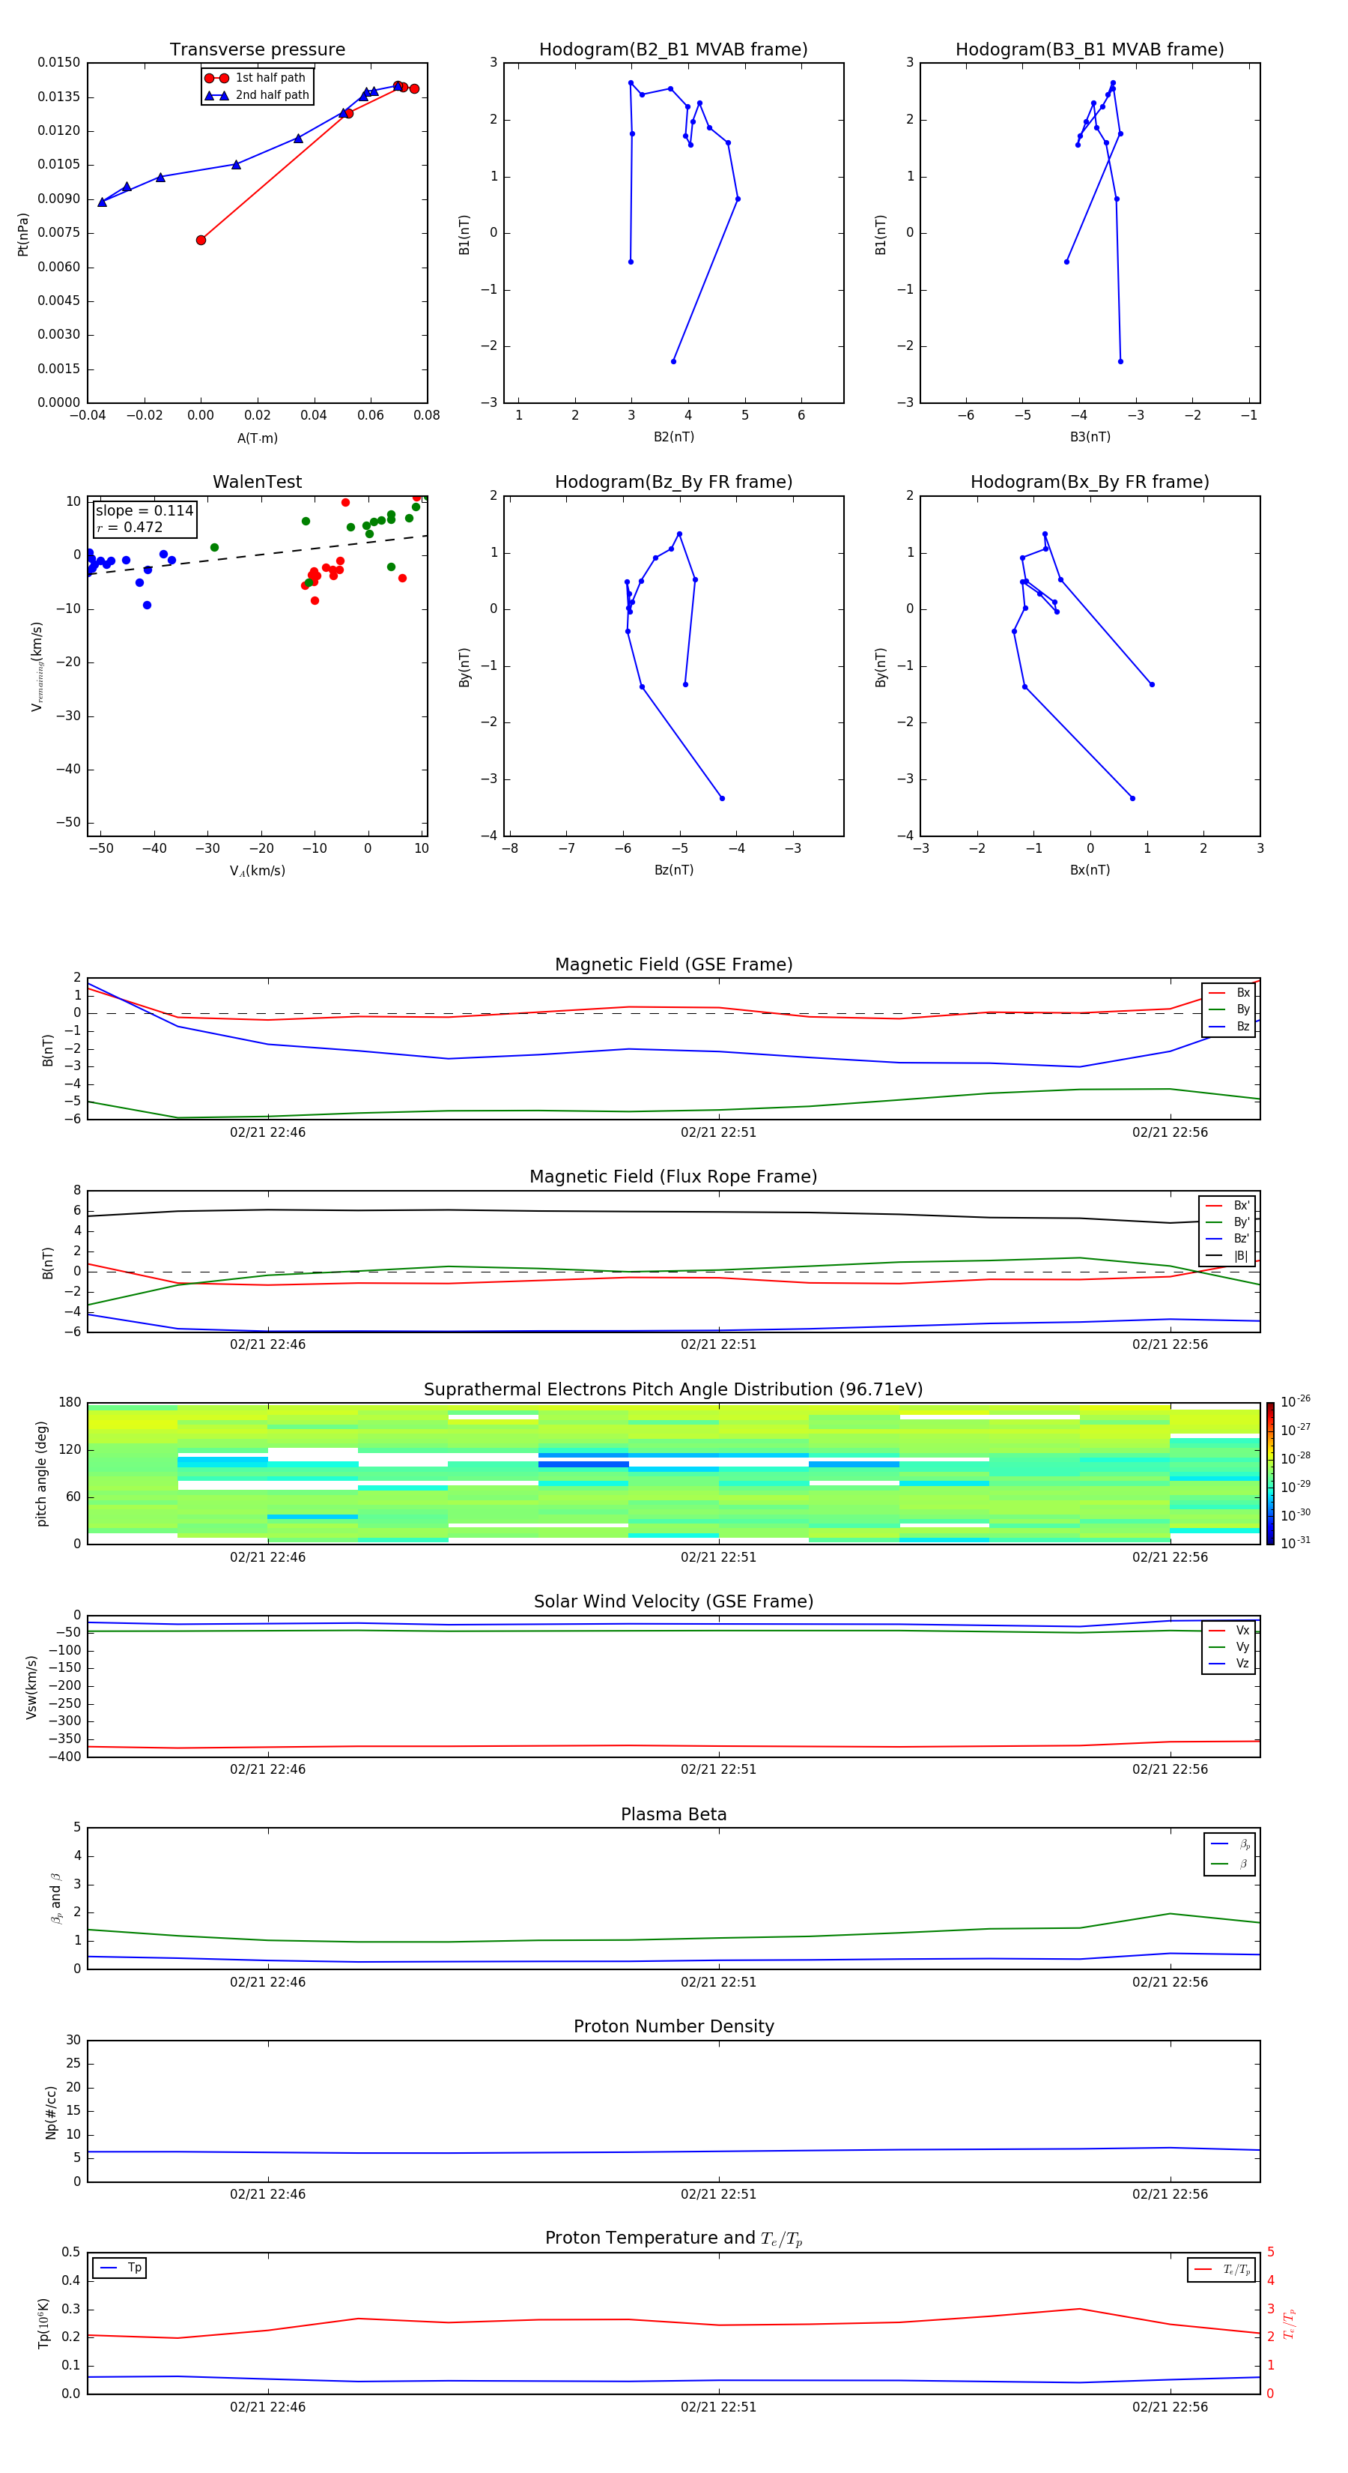
Task: Select the |B| legend entry in Flux Rope plot
Action: click(1227, 1256)
